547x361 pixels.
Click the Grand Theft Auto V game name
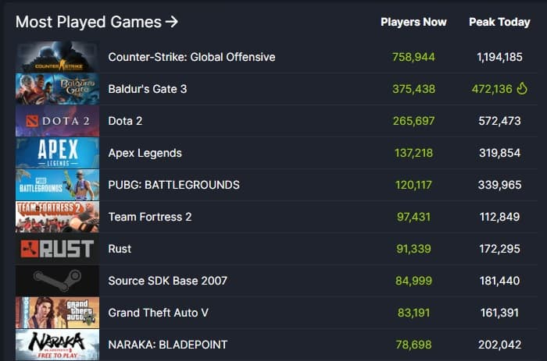click(x=158, y=313)
